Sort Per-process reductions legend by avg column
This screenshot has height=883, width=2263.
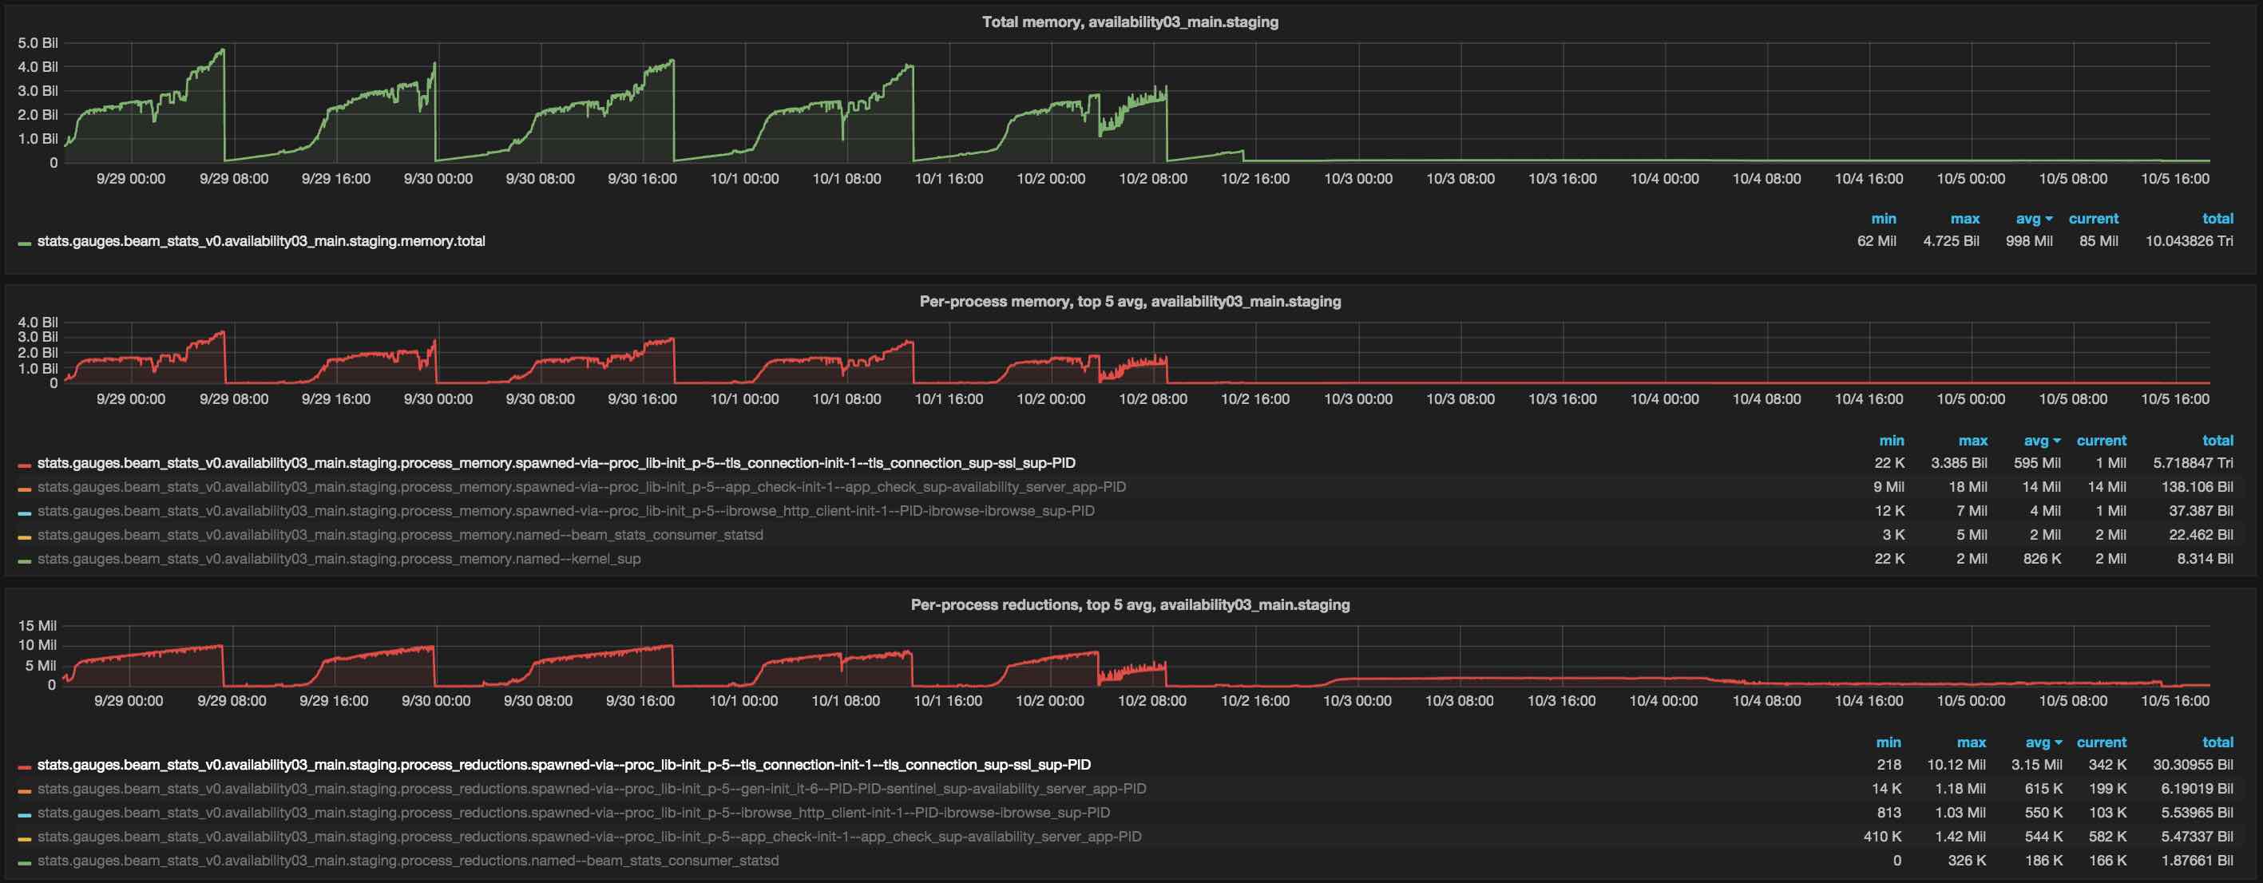tap(2043, 742)
